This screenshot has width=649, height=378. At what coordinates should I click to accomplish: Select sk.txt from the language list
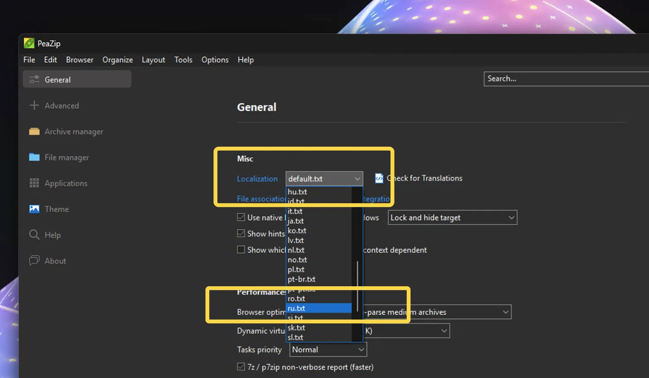(x=319, y=327)
